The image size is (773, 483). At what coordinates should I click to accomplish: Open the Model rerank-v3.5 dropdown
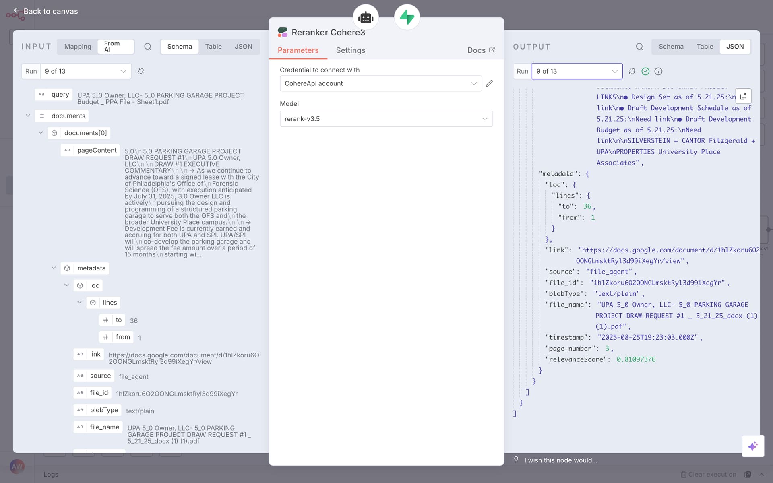(x=386, y=119)
